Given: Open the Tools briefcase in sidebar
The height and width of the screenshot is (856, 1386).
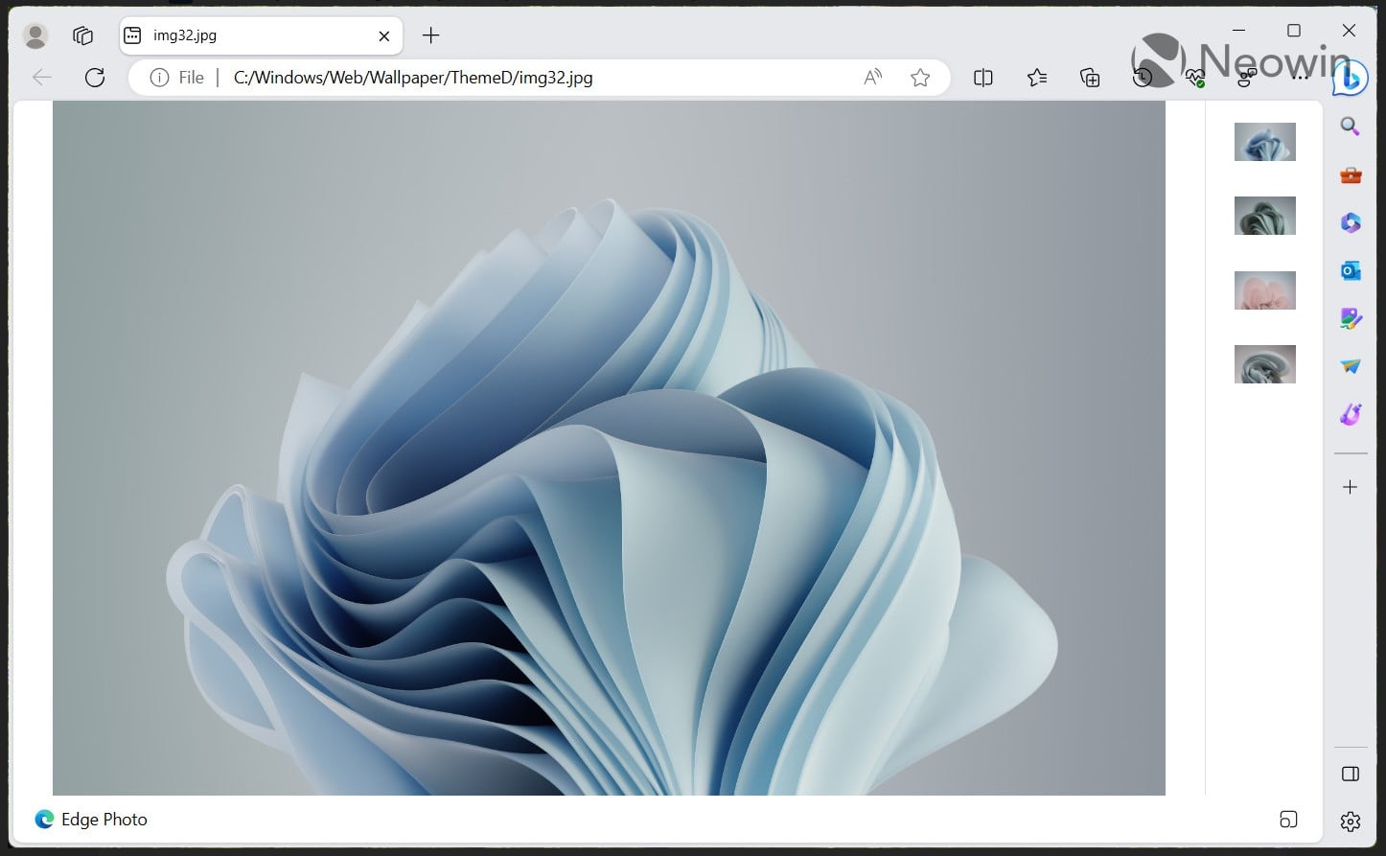Looking at the screenshot, I should pyautogui.click(x=1351, y=175).
